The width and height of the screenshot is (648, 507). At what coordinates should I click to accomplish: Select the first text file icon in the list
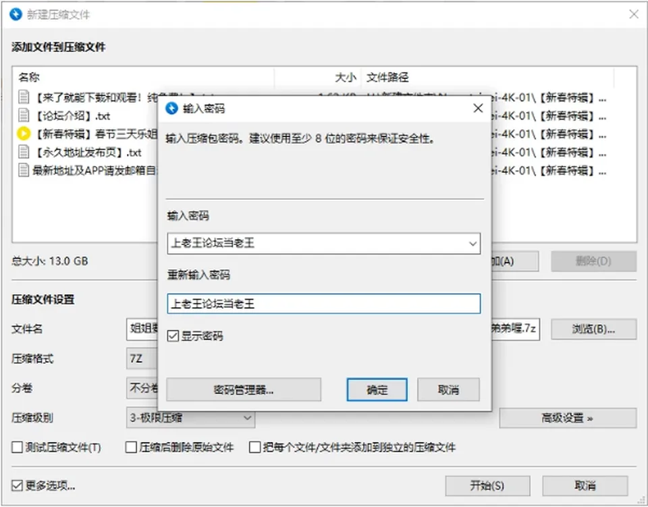[24, 97]
